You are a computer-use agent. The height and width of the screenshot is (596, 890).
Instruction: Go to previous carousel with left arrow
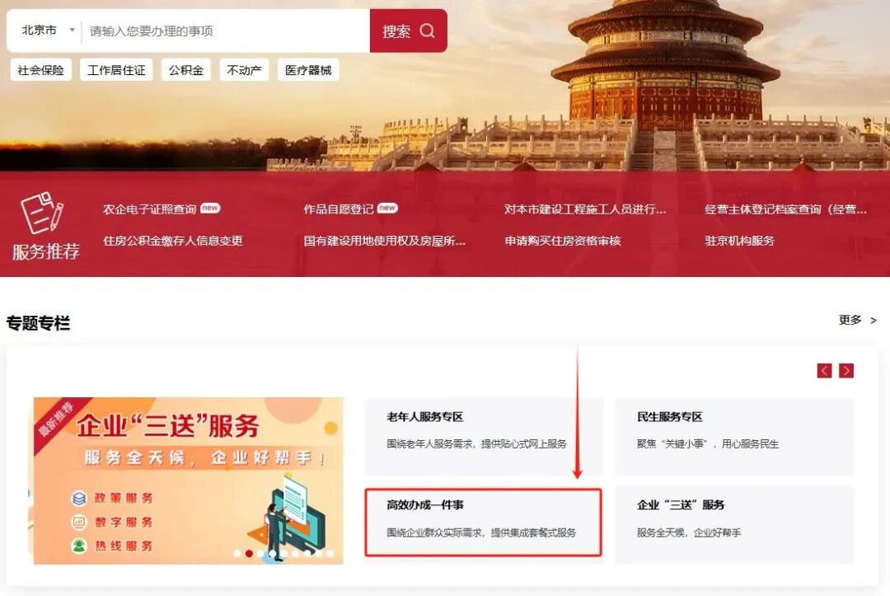click(824, 371)
